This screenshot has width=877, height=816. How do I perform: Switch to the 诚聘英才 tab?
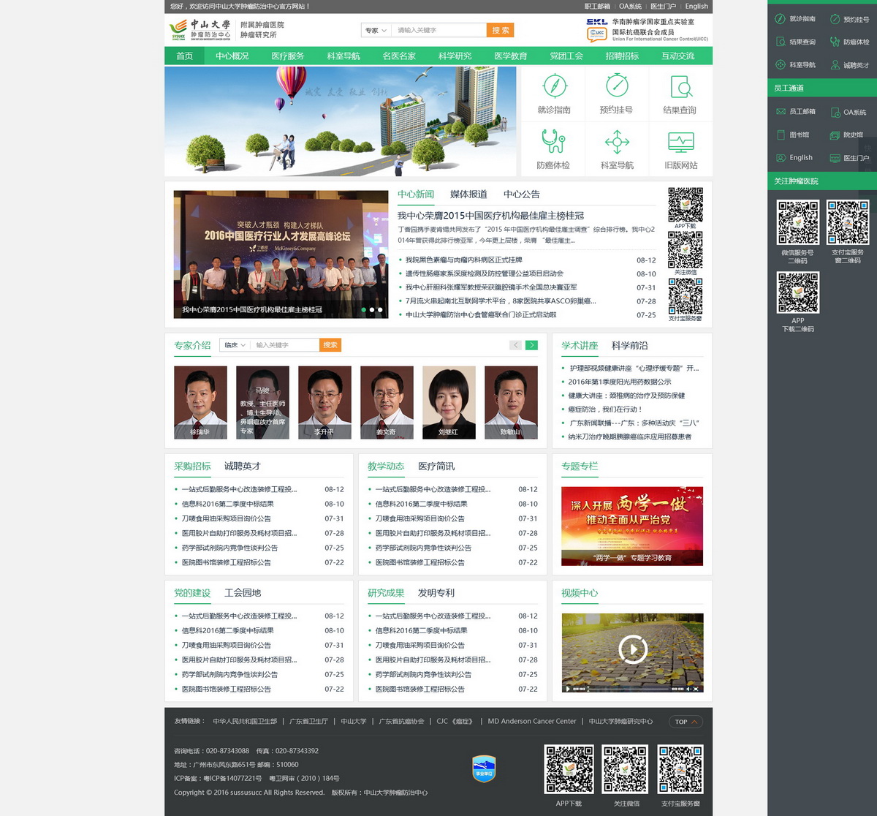pyautogui.click(x=243, y=466)
